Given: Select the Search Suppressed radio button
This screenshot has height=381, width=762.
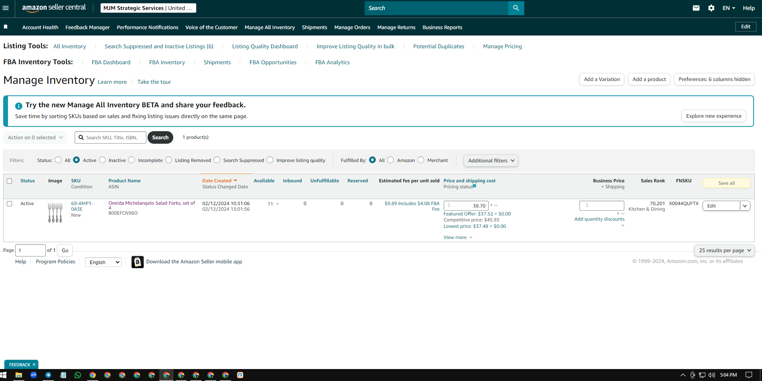Looking at the screenshot, I should [217, 160].
